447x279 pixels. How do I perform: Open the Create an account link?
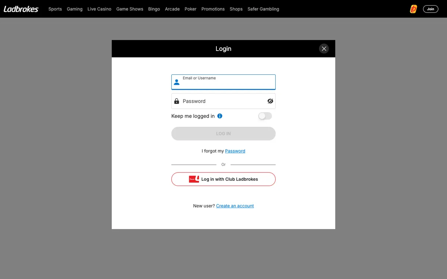click(x=235, y=206)
